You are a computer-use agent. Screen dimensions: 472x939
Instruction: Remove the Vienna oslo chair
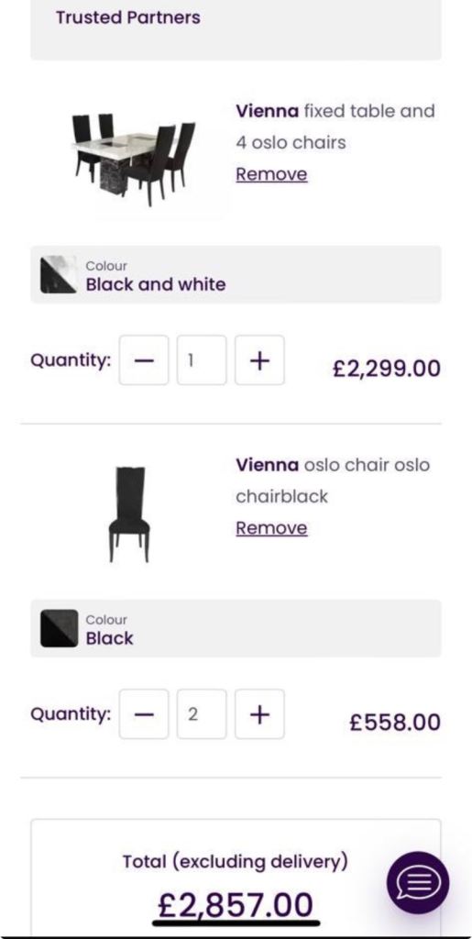(x=271, y=528)
